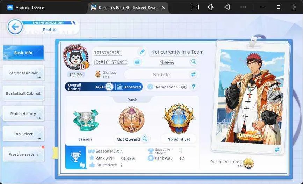
Task: Click the husky player avatar
Action: coord(76,57)
